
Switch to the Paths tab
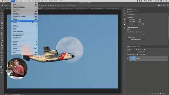(139, 47)
